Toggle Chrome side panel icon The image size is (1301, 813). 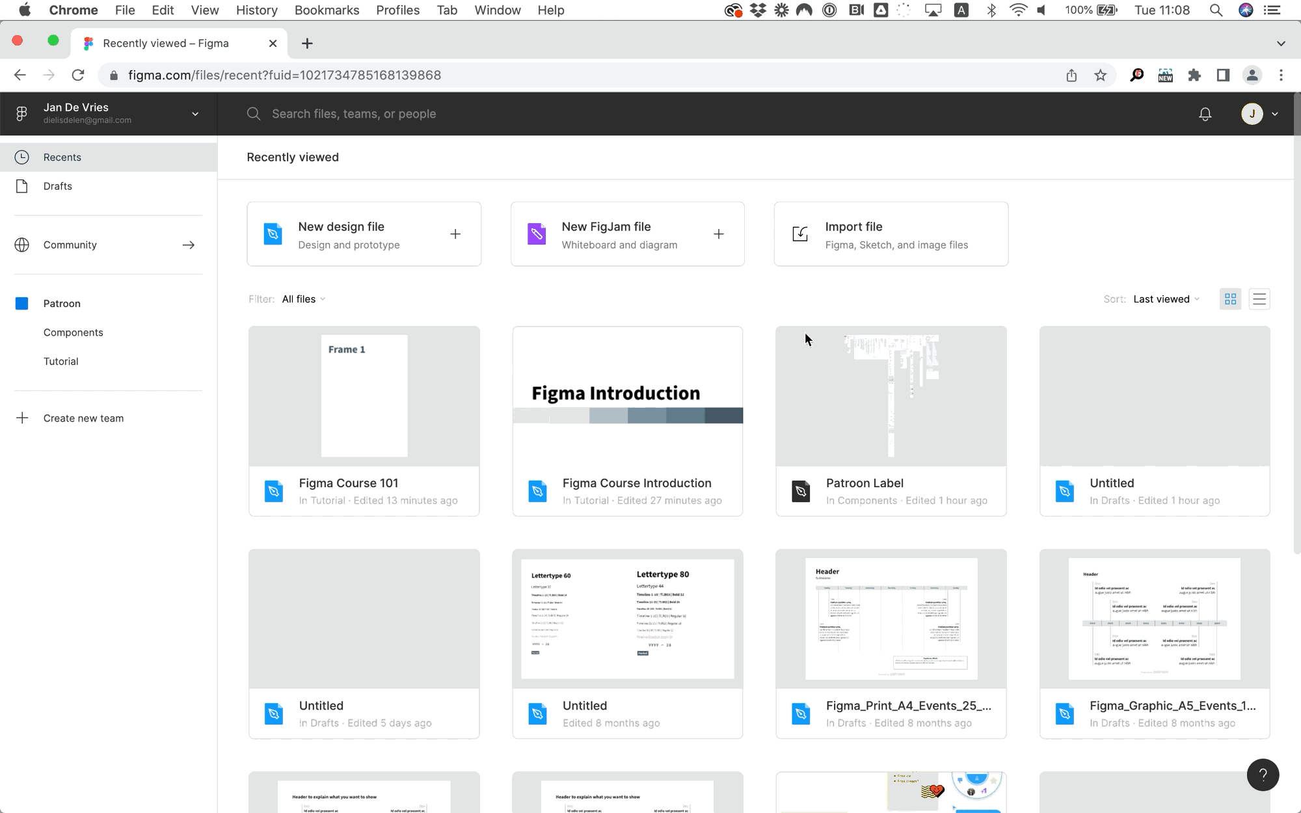[x=1223, y=75]
